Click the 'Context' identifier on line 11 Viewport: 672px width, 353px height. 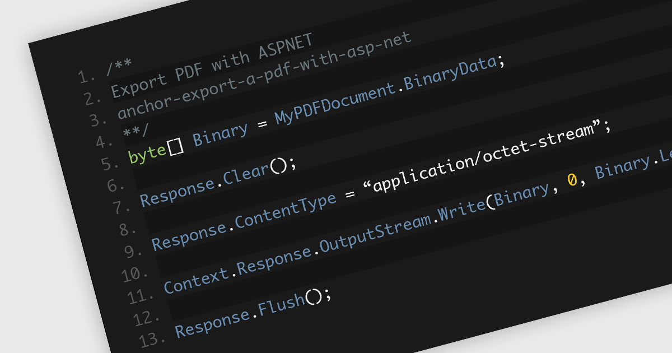197,278
